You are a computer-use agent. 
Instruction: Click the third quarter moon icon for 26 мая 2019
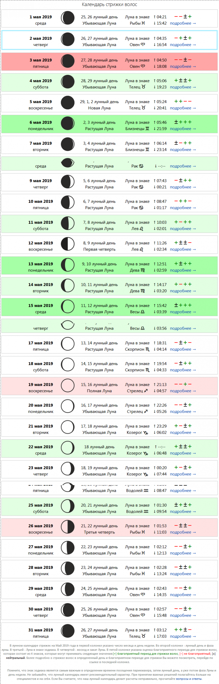pyautogui.click(x=68, y=527)
